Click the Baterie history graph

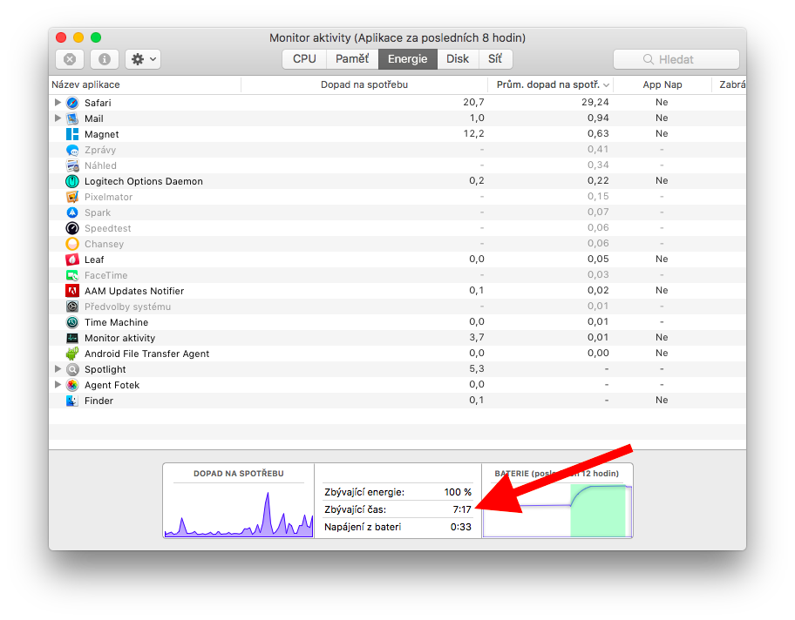557,510
